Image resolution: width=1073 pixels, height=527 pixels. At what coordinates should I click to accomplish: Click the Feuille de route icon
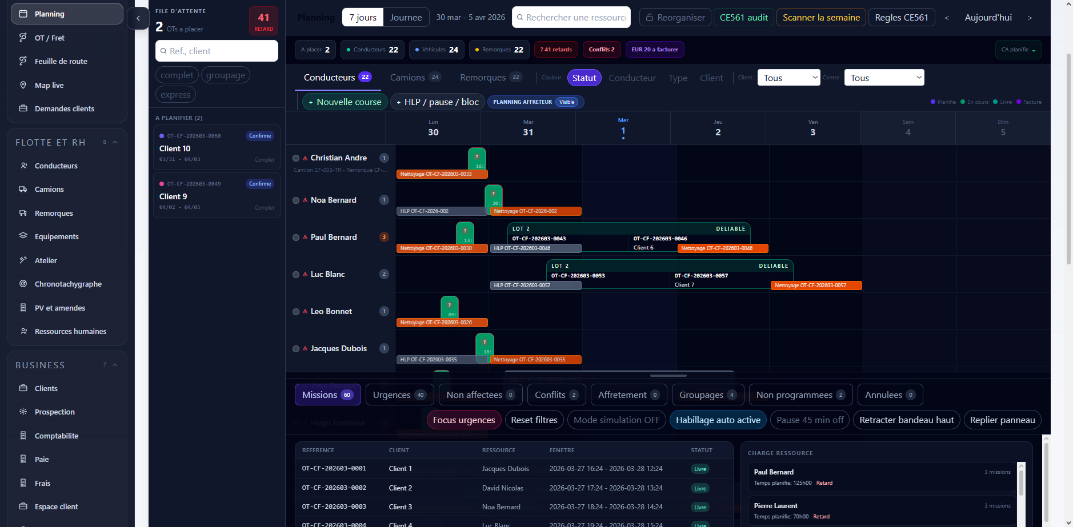pos(23,61)
